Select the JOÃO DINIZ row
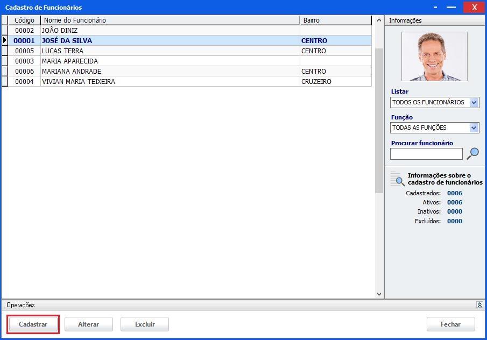 point(187,31)
